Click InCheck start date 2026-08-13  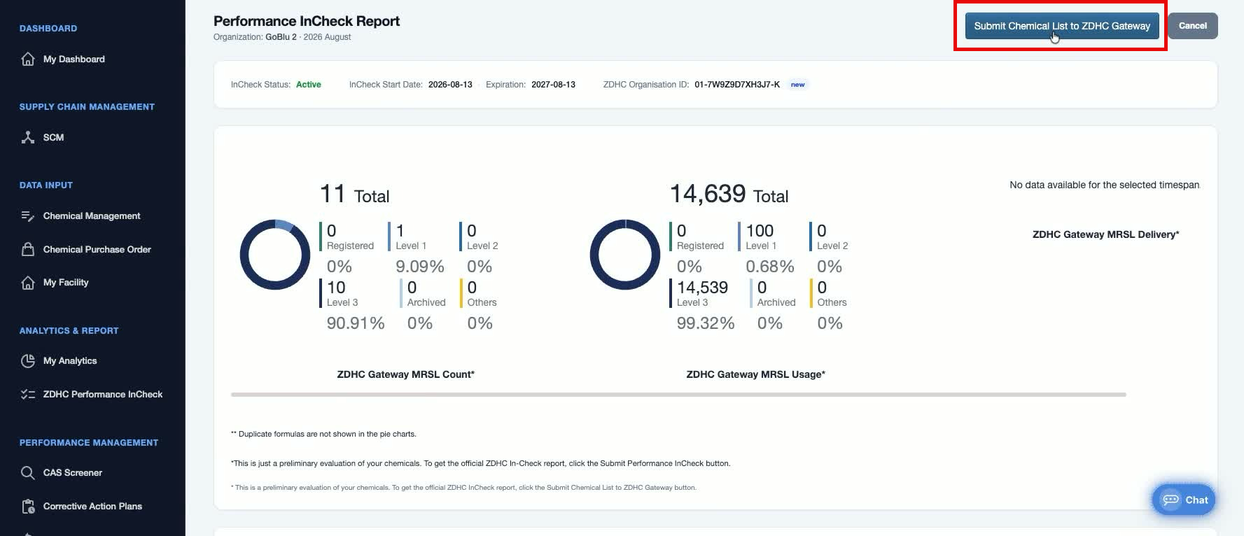pos(450,85)
